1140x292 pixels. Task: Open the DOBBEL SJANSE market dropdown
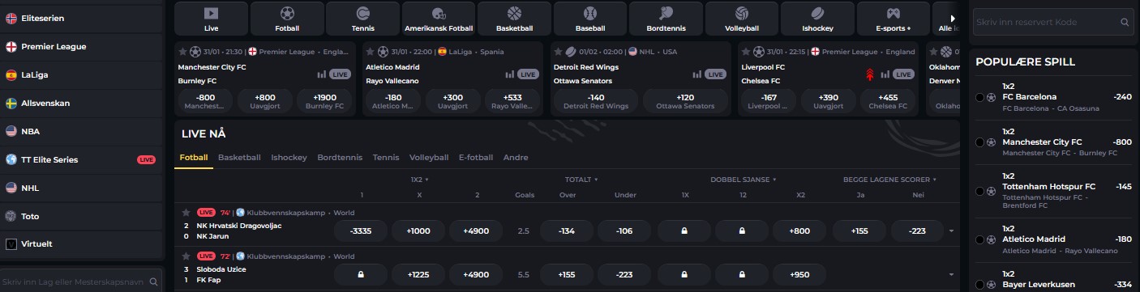click(743, 180)
